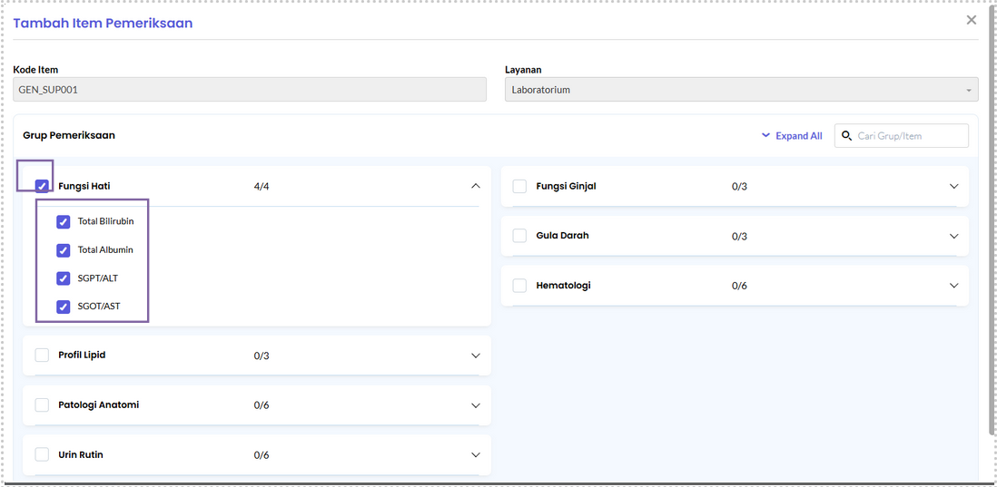Open the Layanan Laboratorium dropdown
The width and height of the screenshot is (997, 487).
741,90
